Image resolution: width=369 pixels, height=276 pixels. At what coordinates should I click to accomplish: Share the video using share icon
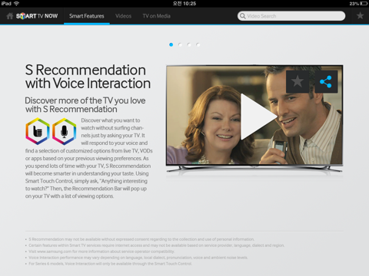[x=326, y=81]
